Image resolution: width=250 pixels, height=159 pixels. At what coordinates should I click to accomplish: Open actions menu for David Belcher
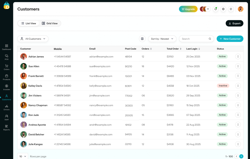pyautogui.click(x=238, y=134)
